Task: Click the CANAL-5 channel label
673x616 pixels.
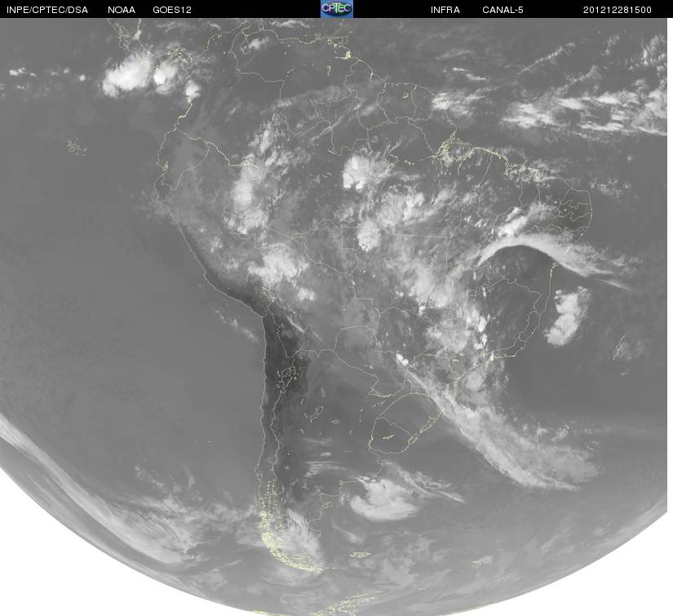Action: tap(503, 10)
